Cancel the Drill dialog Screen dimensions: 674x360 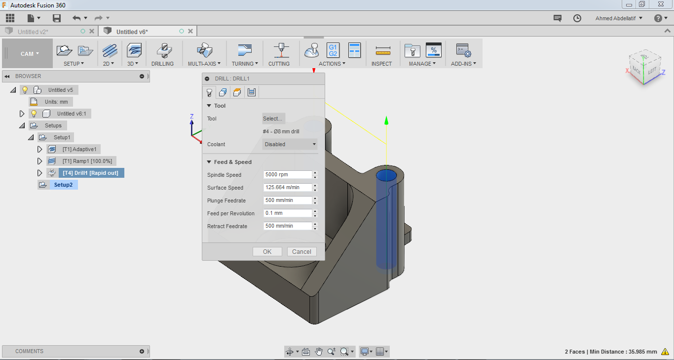point(302,251)
